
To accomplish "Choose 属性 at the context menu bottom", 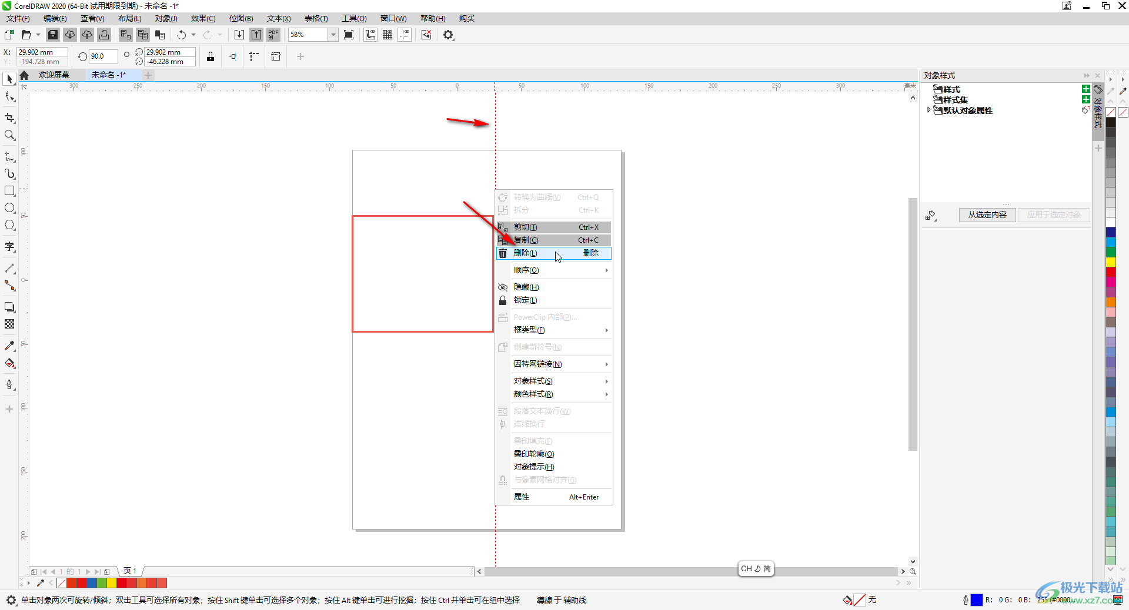I will coord(522,497).
